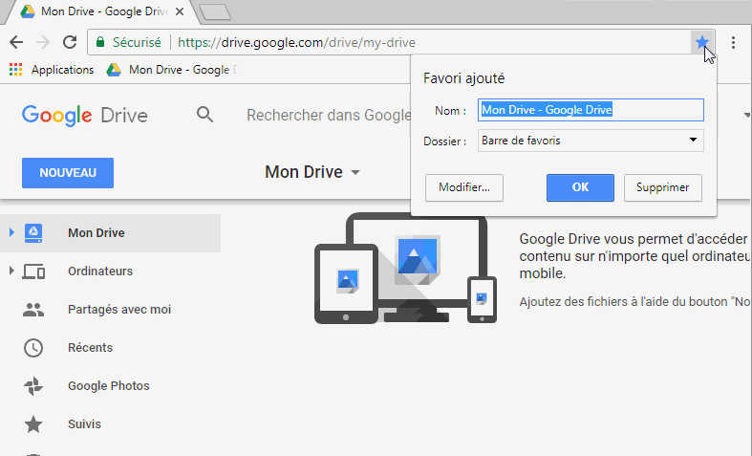Click the Mon Drive sidebar drive icon

[x=33, y=233]
